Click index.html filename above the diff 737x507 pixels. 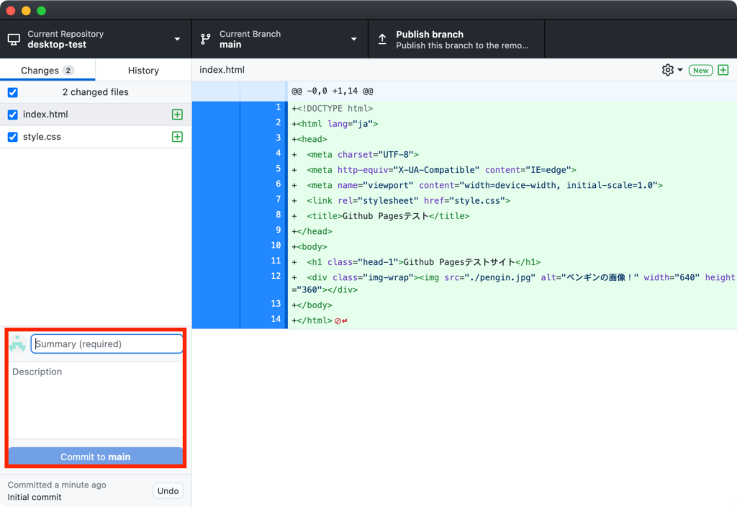click(222, 70)
